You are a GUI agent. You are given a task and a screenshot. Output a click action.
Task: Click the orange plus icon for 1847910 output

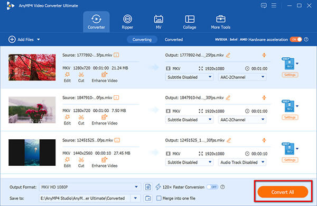point(264,97)
